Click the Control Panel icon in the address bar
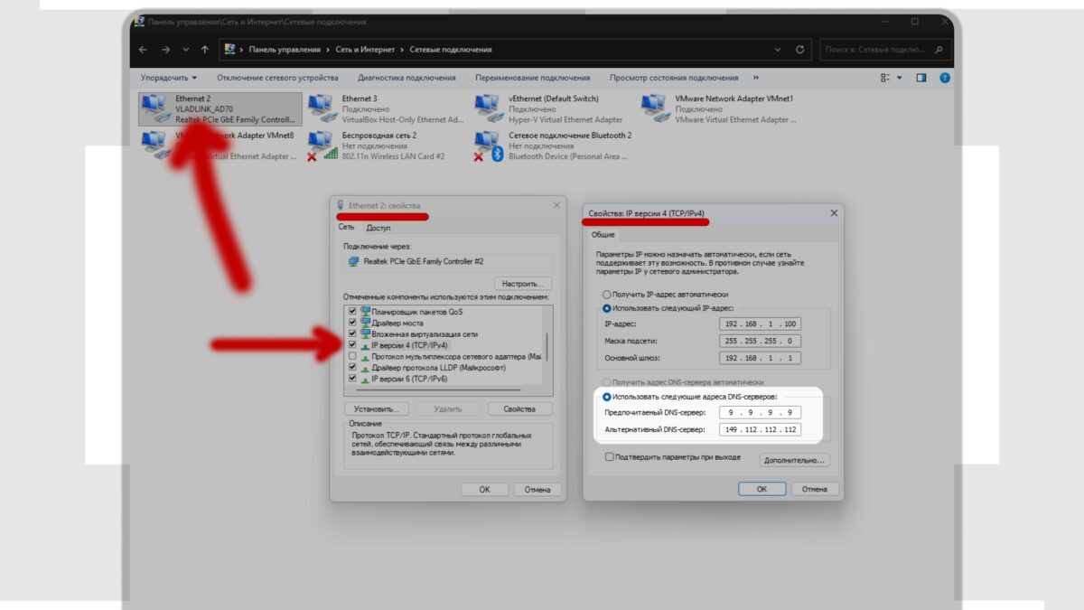 click(230, 50)
